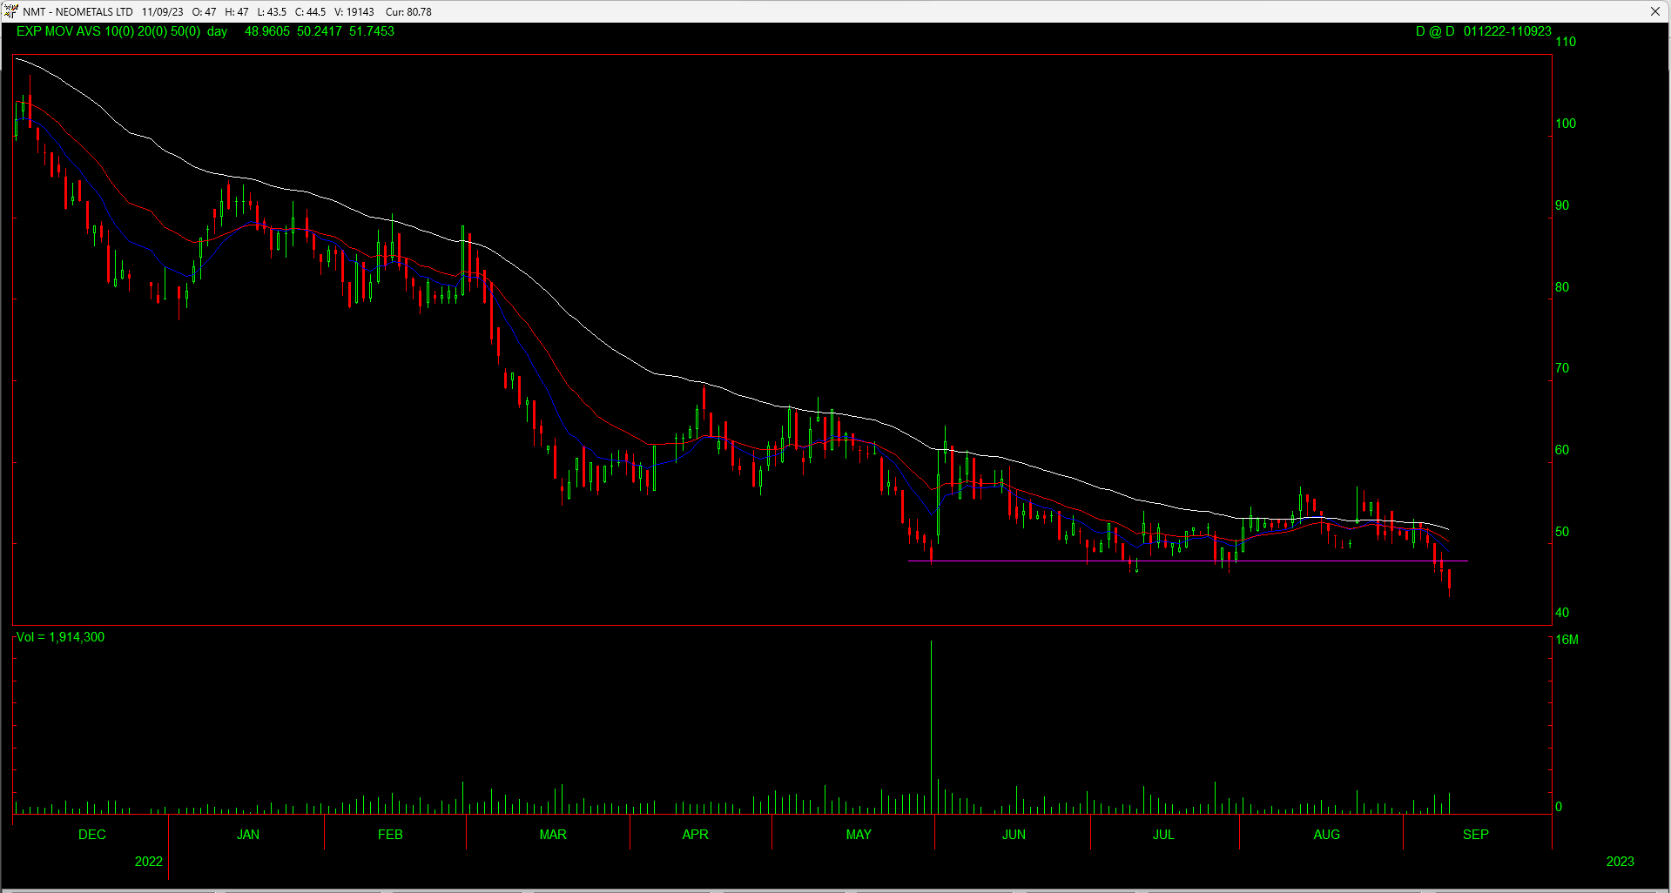This screenshot has width=1671, height=893.
Task: Click the JUL month label
Action: [1163, 835]
